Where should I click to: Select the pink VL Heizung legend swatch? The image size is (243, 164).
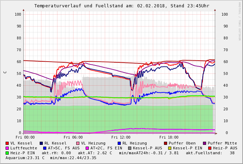pyautogui.click(x=78, y=143)
